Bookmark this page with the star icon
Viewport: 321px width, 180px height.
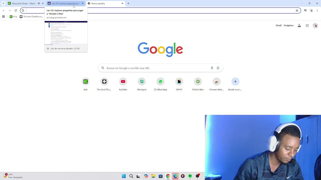tap(297, 10)
